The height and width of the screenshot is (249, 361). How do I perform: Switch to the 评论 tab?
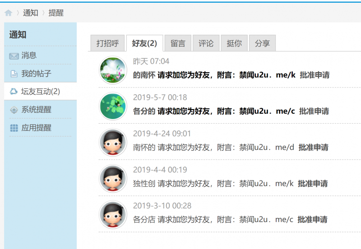(x=206, y=43)
